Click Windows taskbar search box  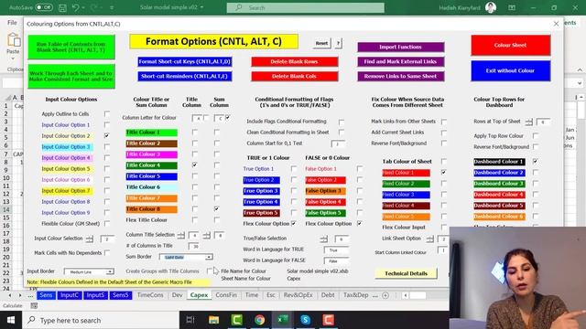click(101, 320)
